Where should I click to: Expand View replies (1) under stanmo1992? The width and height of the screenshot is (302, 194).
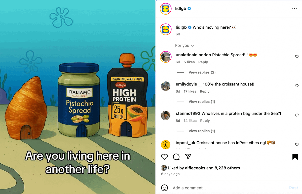coord(202,131)
